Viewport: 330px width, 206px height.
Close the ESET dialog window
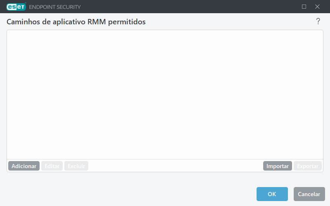pyautogui.click(x=317, y=7)
